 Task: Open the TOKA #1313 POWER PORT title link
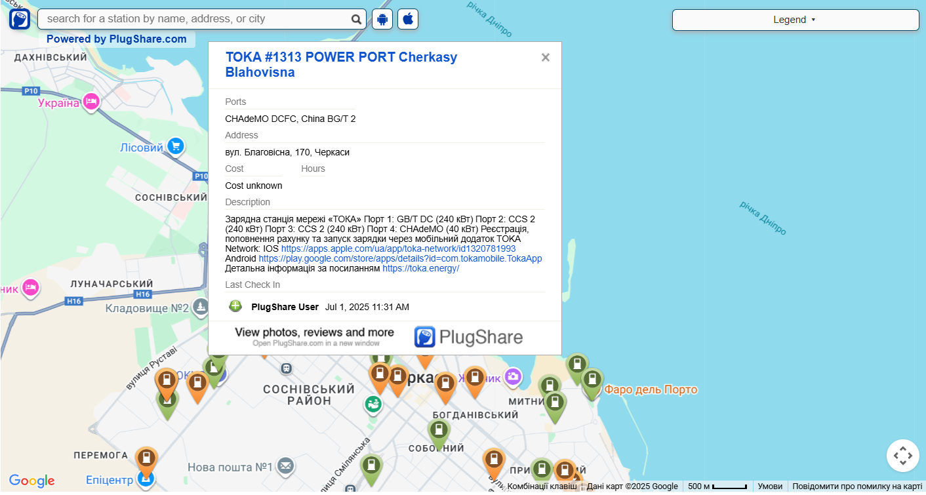[341, 64]
